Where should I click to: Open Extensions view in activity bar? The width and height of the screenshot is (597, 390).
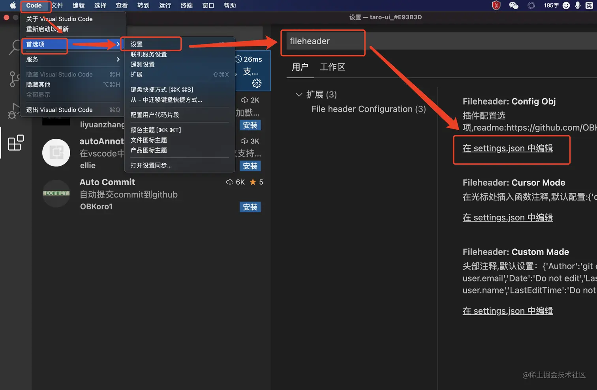(x=16, y=143)
